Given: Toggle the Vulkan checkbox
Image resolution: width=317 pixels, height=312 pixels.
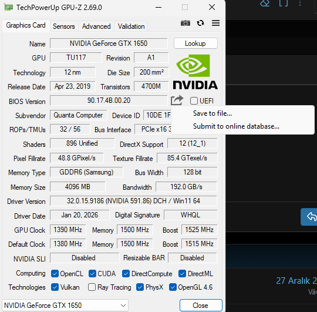Looking at the screenshot, I should click(55, 287).
